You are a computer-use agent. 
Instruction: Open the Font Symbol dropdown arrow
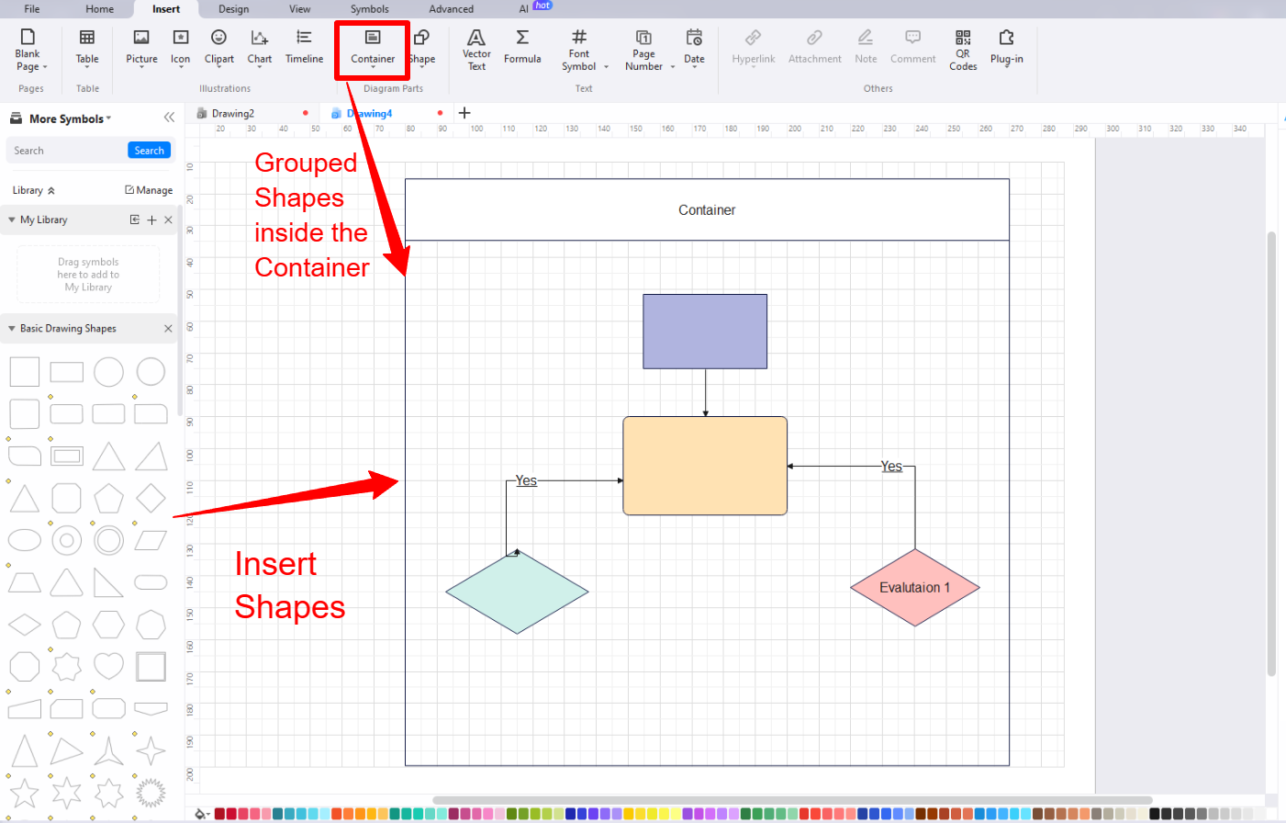[x=607, y=67]
